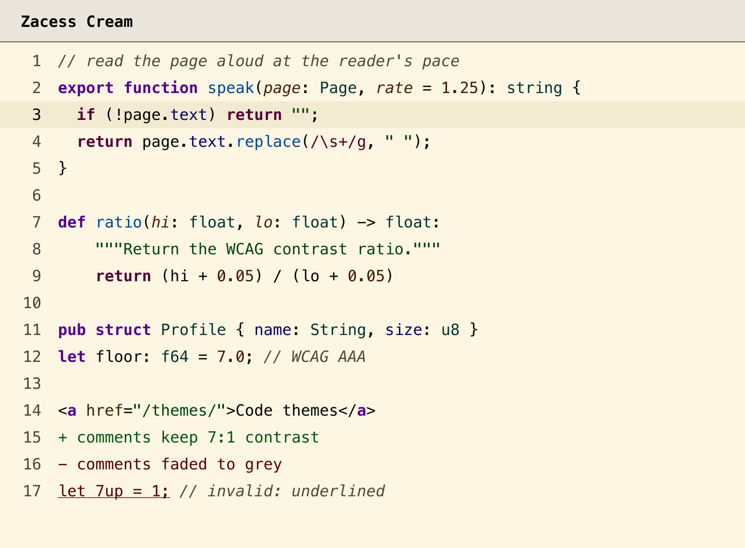Click the 'String' type in Profile struct
The height and width of the screenshot is (548, 745).
[x=338, y=330]
